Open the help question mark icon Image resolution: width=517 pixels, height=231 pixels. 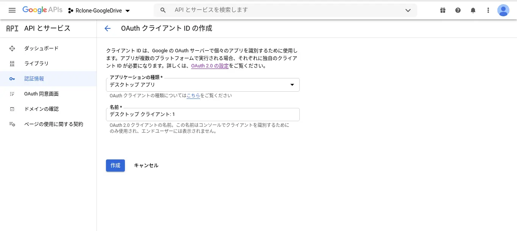(x=458, y=10)
